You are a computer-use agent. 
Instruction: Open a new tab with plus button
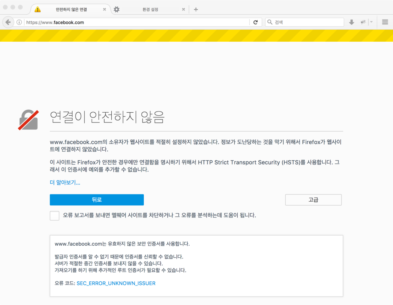pos(196,9)
